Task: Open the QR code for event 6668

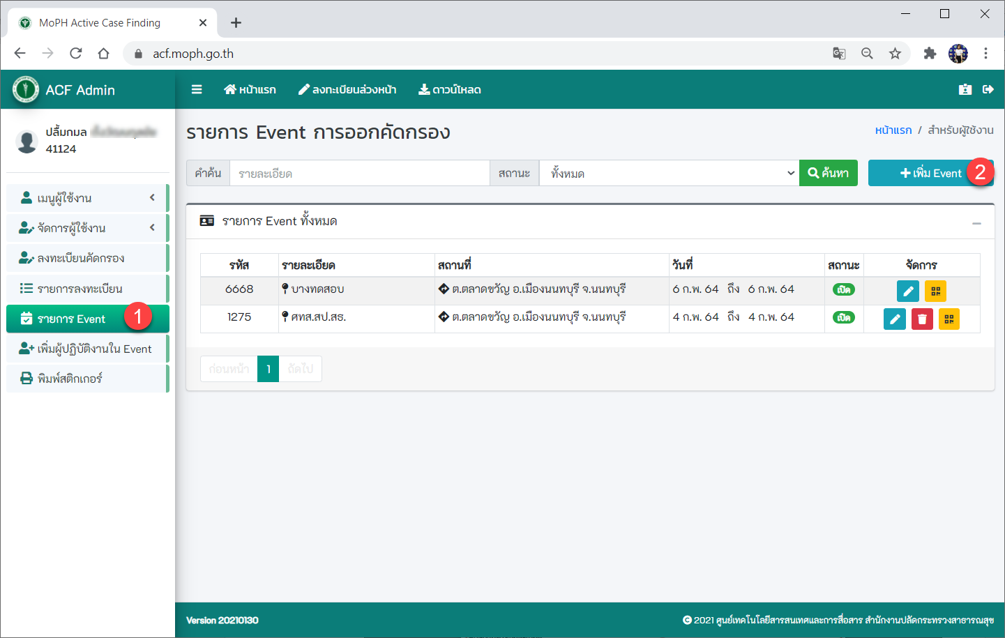Action: pos(935,291)
